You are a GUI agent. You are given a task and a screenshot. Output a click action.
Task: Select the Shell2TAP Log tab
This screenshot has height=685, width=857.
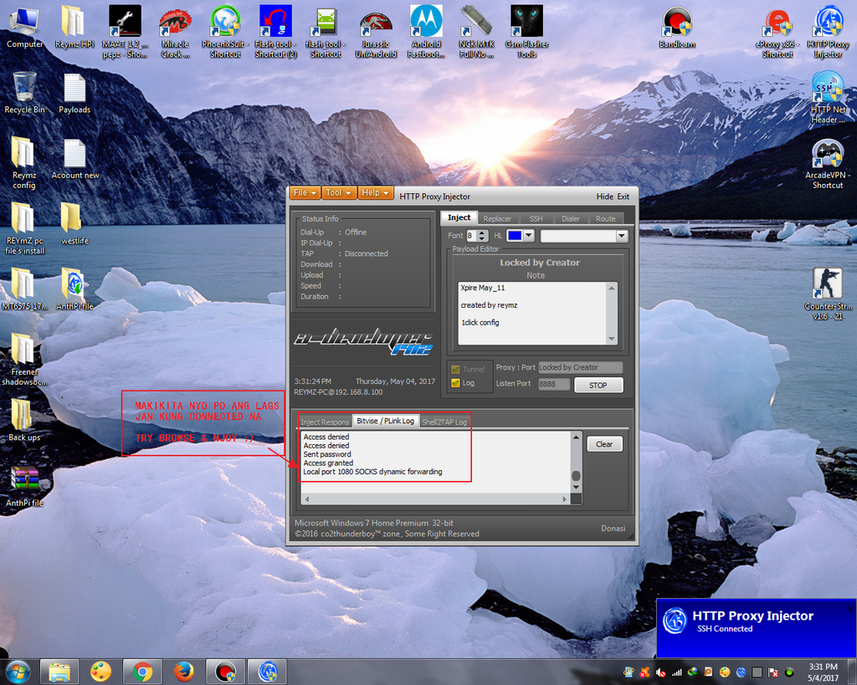pos(444,422)
